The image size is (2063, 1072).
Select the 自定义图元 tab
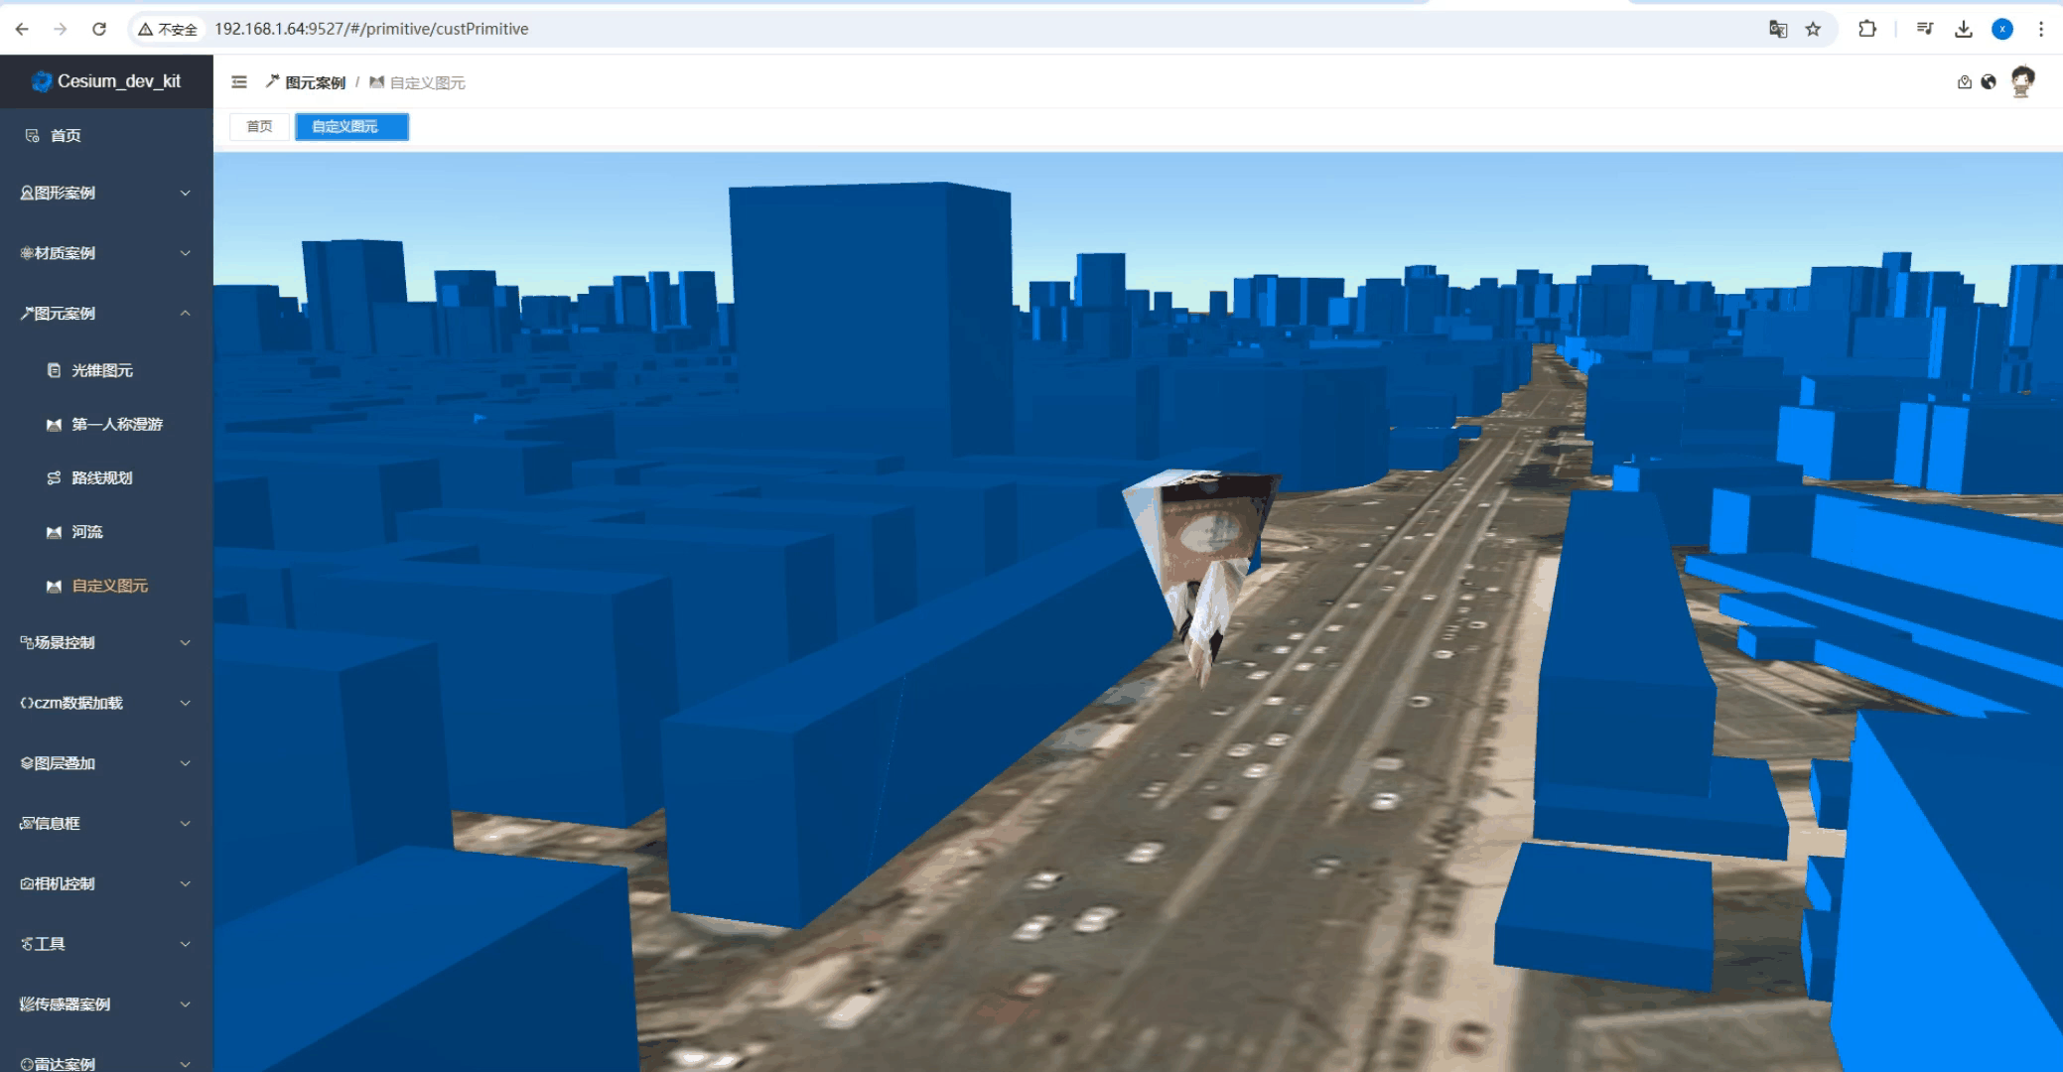click(x=350, y=126)
